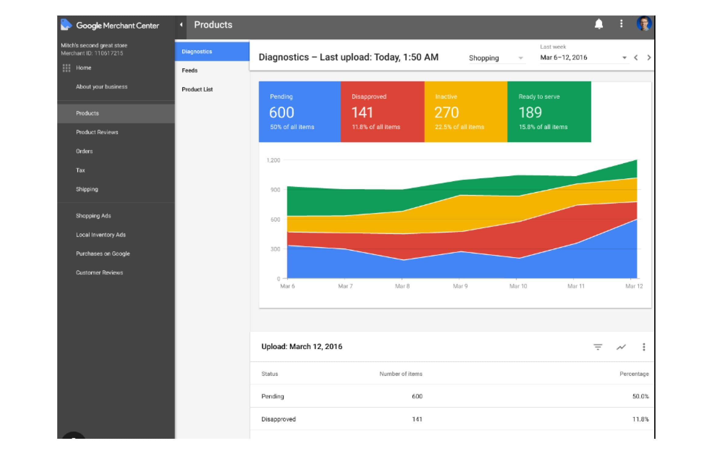Open the filter icon in Upload section
713x454 pixels.
[598, 347]
